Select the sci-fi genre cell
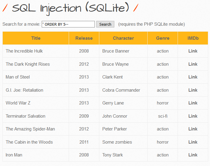 (x=163, y=116)
